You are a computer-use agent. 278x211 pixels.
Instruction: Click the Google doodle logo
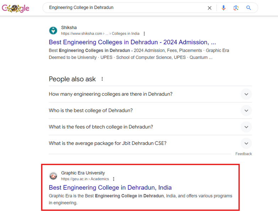tap(16, 8)
